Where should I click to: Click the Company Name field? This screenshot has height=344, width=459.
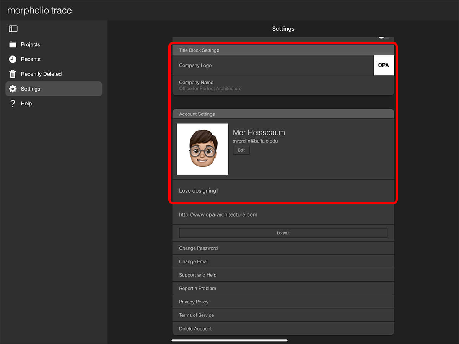[283, 85]
